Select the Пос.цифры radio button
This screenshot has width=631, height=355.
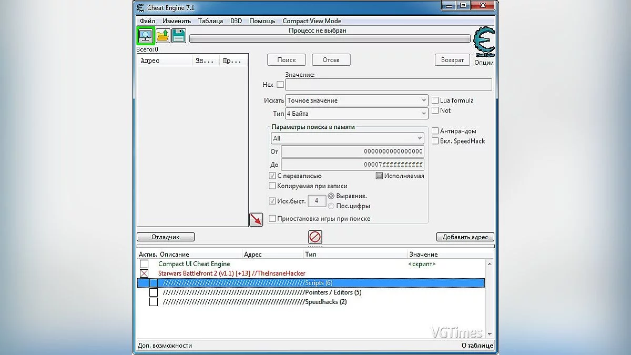(332, 206)
